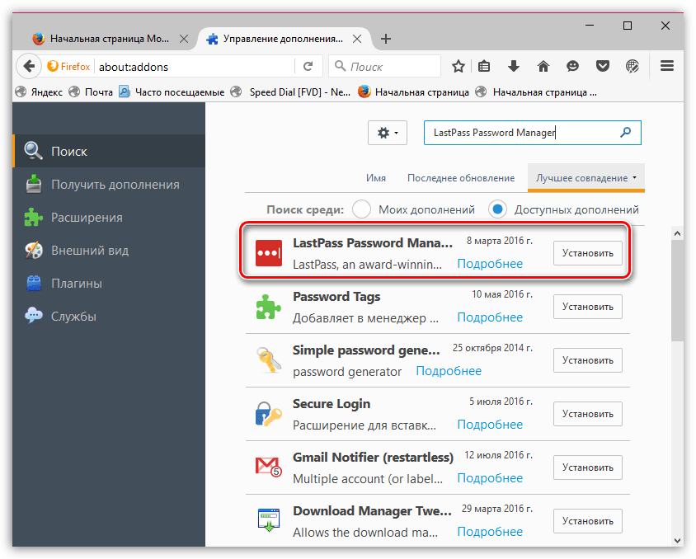696x559 pixels.
Task: Open the Расширения section in sidebar
Action: 109,218
